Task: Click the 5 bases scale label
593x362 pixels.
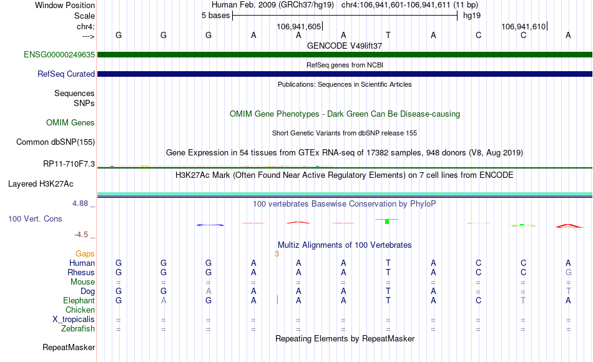Action: tap(215, 16)
